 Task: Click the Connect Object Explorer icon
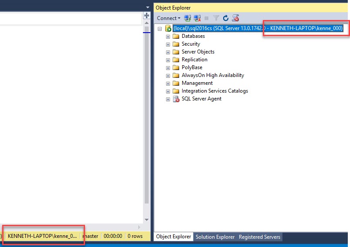click(187, 18)
